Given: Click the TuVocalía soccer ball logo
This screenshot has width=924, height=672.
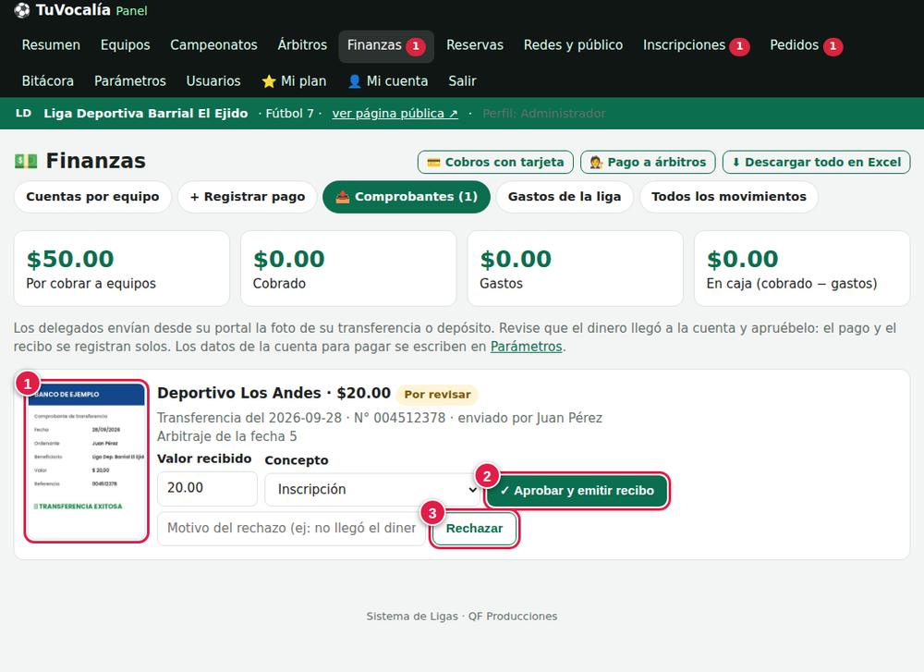Looking at the screenshot, I should tap(22, 10).
